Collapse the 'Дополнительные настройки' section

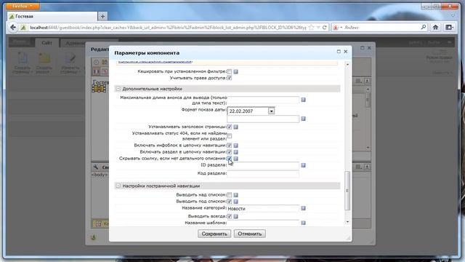(118, 89)
